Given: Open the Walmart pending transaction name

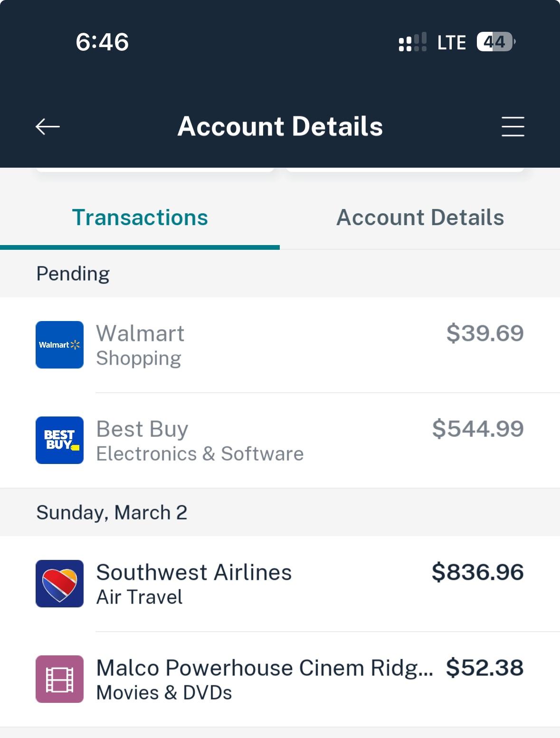Looking at the screenshot, I should click(x=140, y=333).
